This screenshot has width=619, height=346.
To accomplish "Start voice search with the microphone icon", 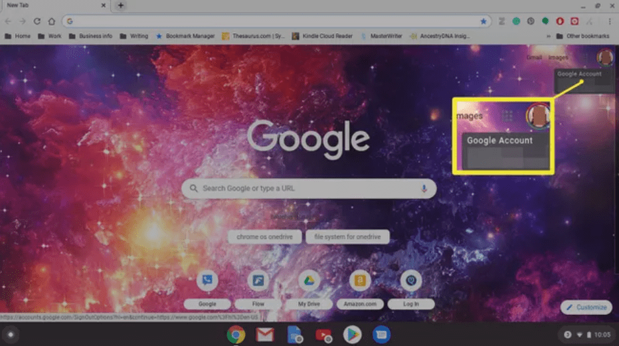I will point(424,188).
